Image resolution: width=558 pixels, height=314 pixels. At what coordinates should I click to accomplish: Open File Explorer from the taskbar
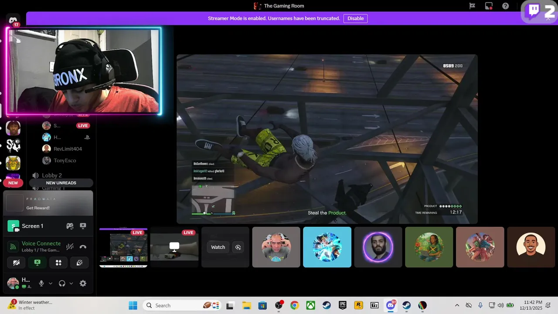pos(246,305)
